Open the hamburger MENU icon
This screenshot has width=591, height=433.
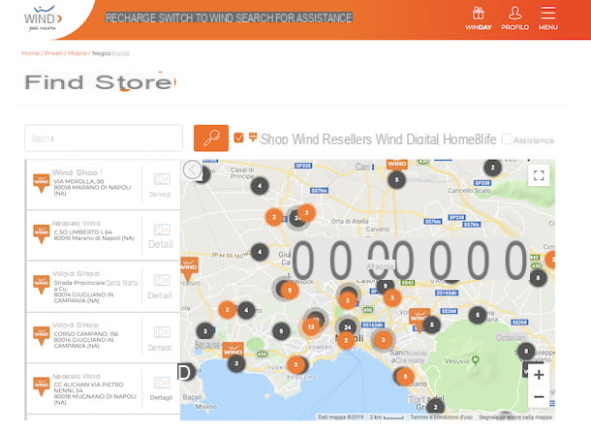tap(547, 18)
